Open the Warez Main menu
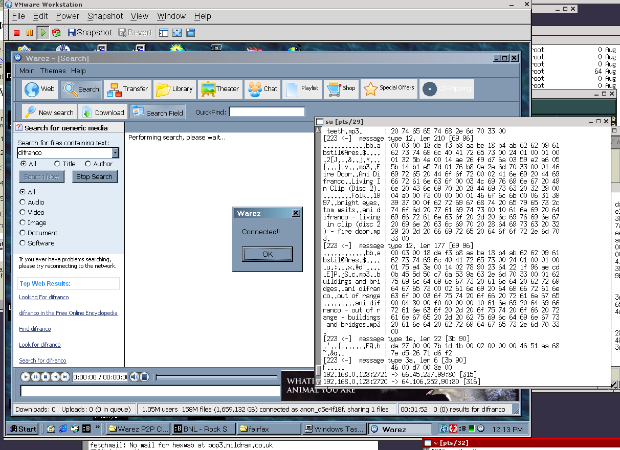The image size is (620, 450). 27,71
